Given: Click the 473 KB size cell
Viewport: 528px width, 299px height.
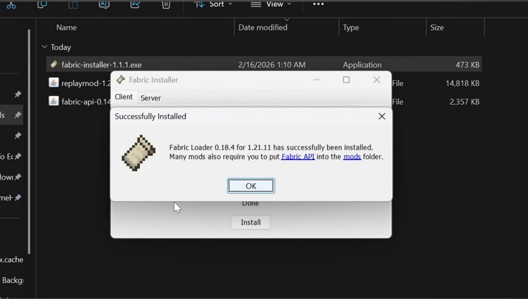Looking at the screenshot, I should click(x=467, y=65).
